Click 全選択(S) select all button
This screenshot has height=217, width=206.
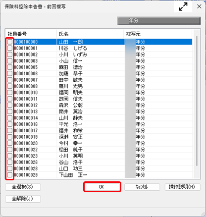[x=23, y=187]
